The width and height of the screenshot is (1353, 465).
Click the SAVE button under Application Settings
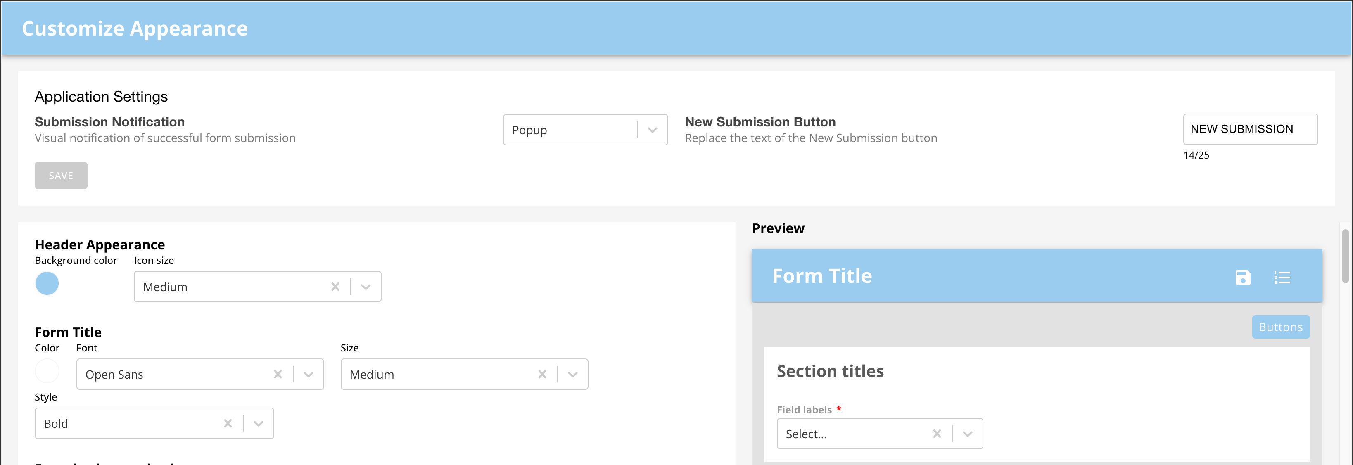pyautogui.click(x=61, y=176)
